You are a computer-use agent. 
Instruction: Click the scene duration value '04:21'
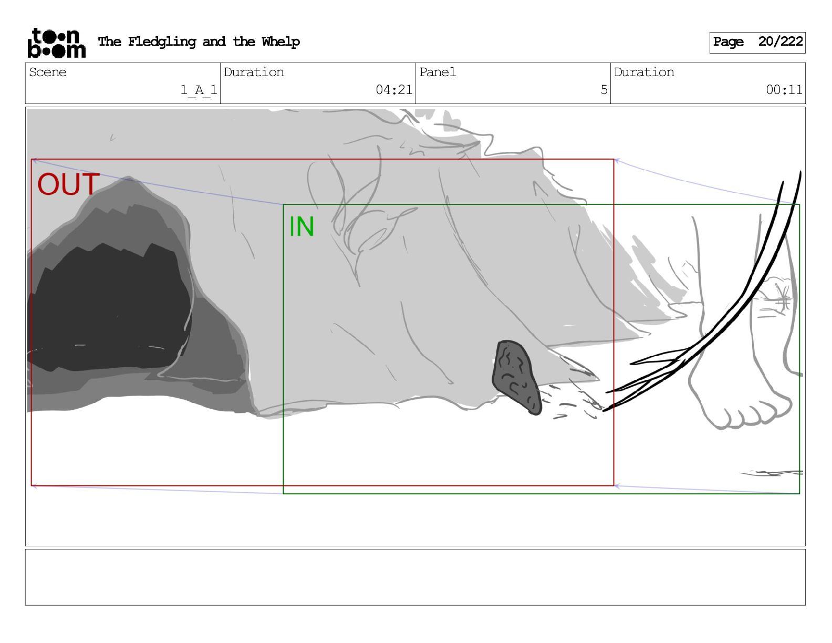[x=394, y=90]
